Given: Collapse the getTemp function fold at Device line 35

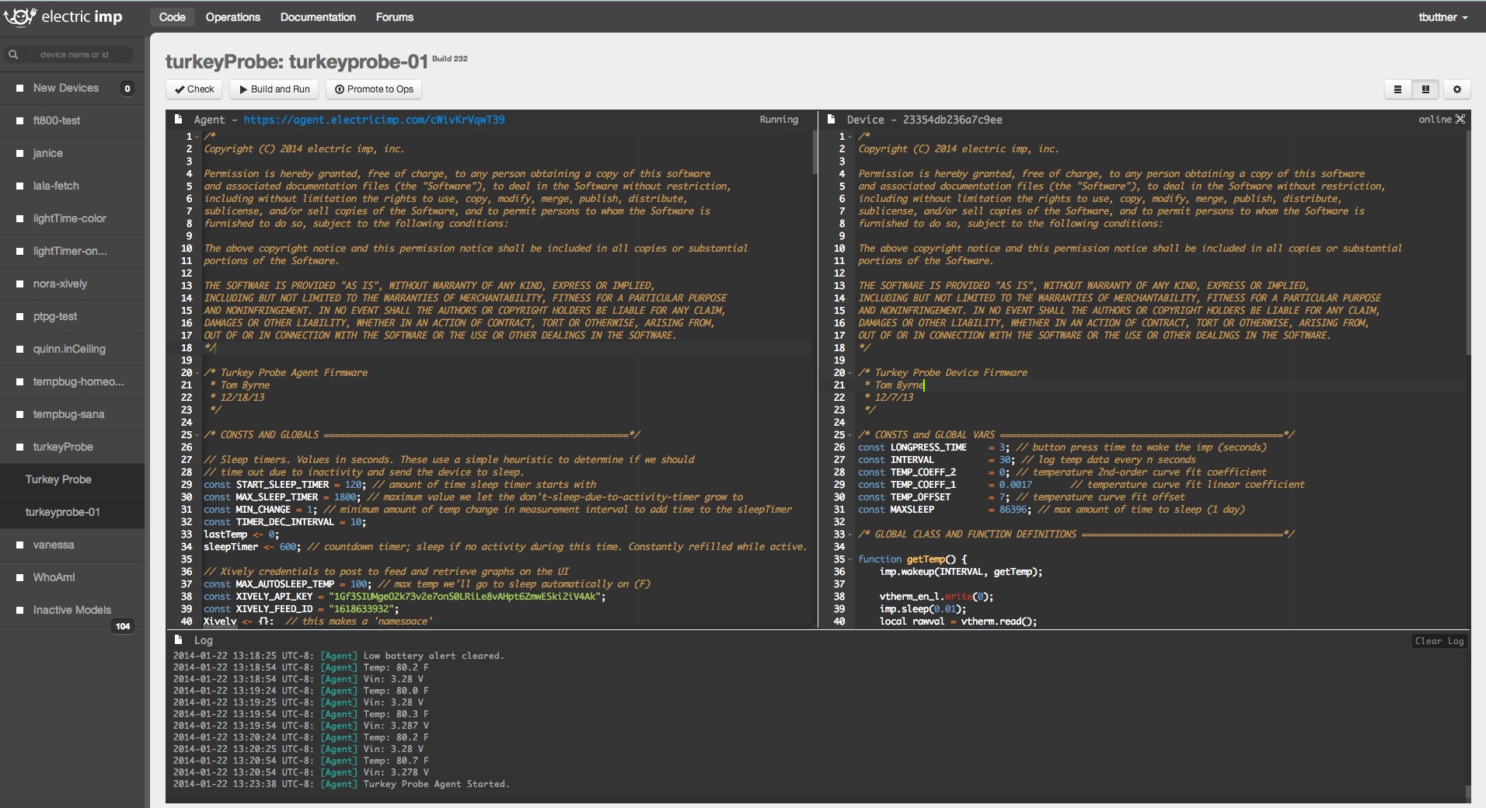Looking at the screenshot, I should point(850,559).
